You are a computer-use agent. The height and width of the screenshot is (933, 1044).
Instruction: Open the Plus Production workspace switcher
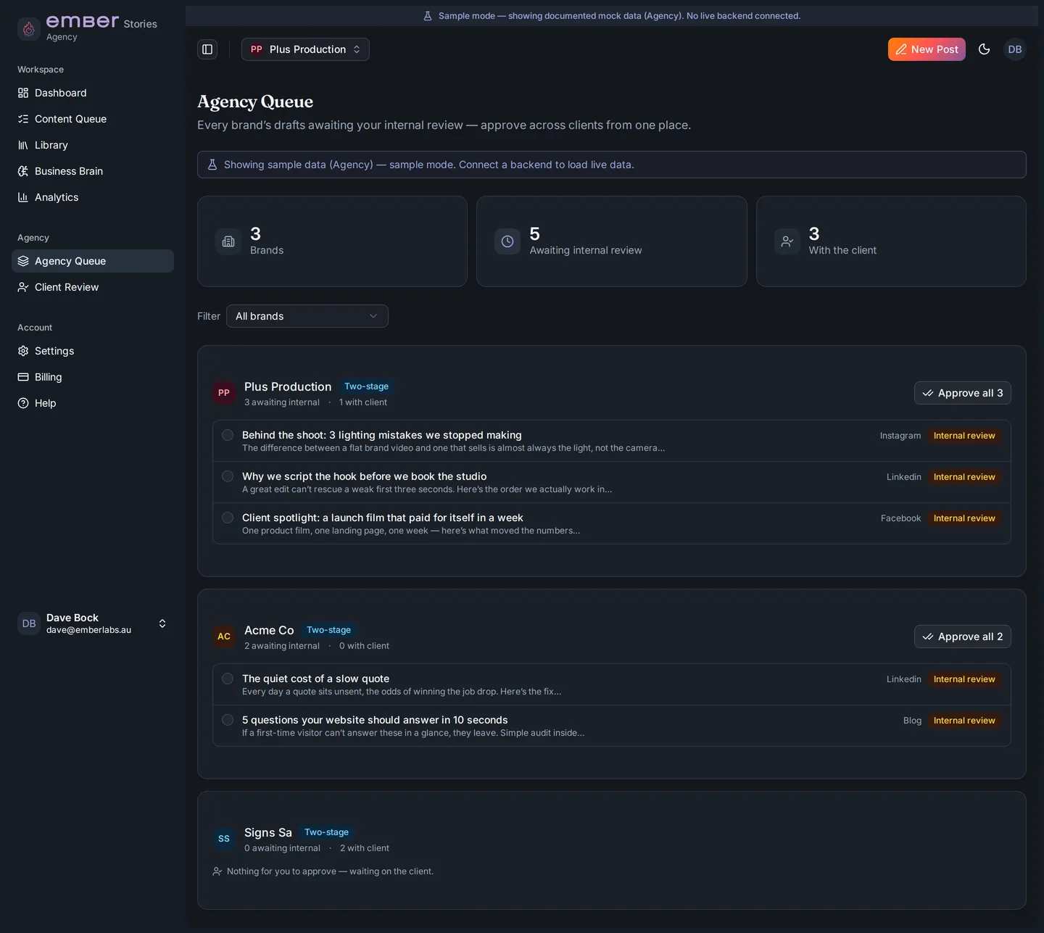pyautogui.click(x=305, y=49)
